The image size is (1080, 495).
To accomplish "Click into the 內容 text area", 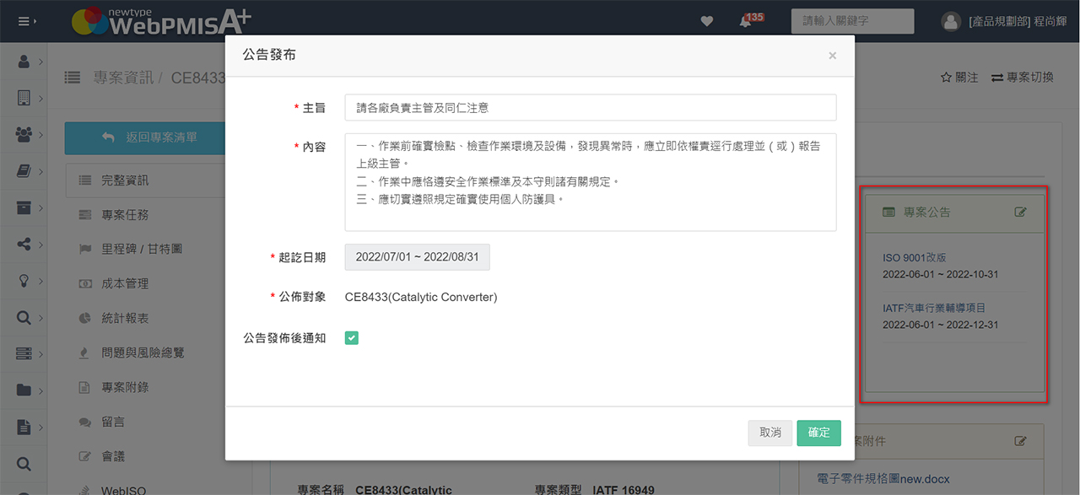I will [590, 182].
